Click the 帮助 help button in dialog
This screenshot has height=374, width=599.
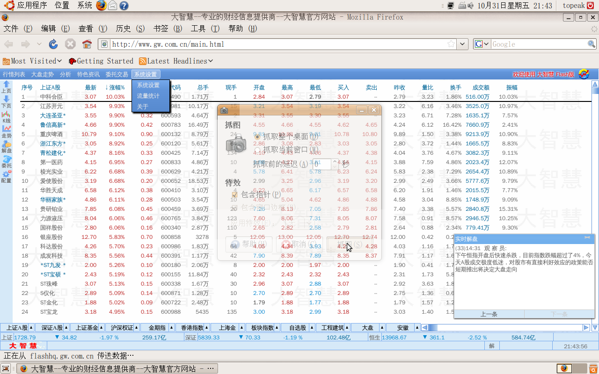[249, 244]
